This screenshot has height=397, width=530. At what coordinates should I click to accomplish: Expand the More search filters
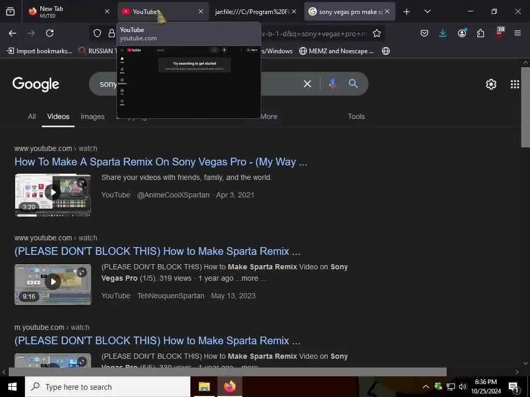tap(269, 116)
